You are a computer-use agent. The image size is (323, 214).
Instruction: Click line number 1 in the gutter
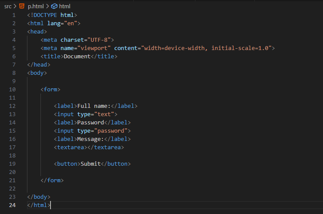(14, 15)
